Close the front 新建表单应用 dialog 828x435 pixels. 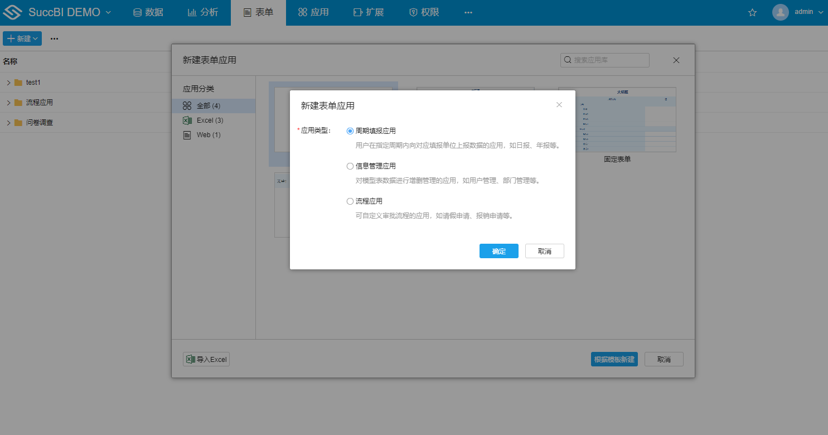pyautogui.click(x=559, y=105)
